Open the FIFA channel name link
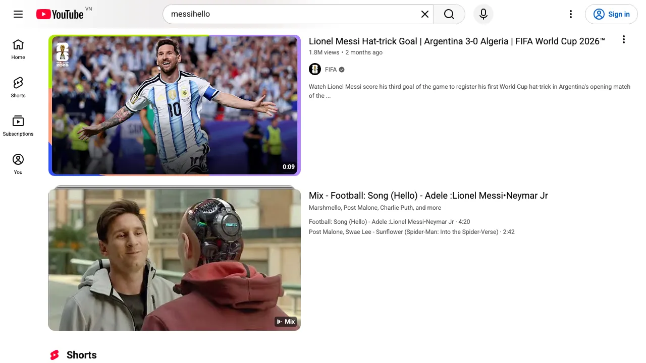This screenshot has height=363, width=646. pyautogui.click(x=331, y=70)
